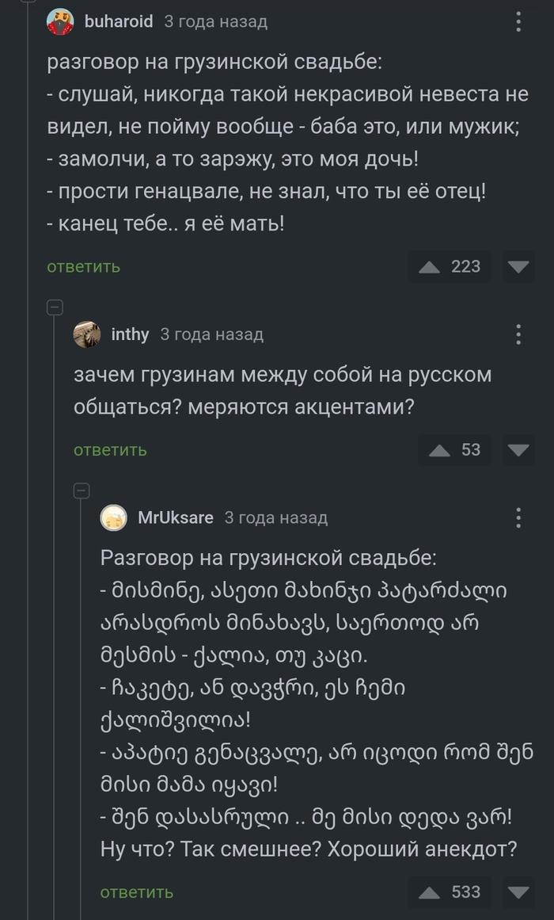This screenshot has width=554, height=920.
Task: Reply to MrUksare's comment via ответить
Action: [x=137, y=893]
